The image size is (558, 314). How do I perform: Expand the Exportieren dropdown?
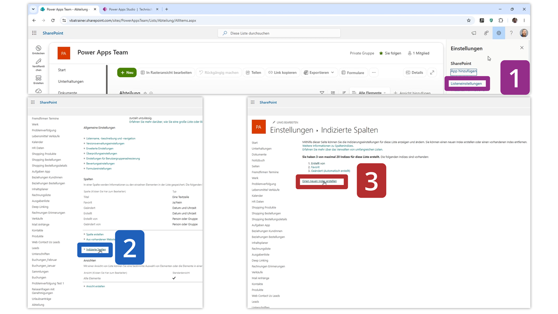point(319,72)
